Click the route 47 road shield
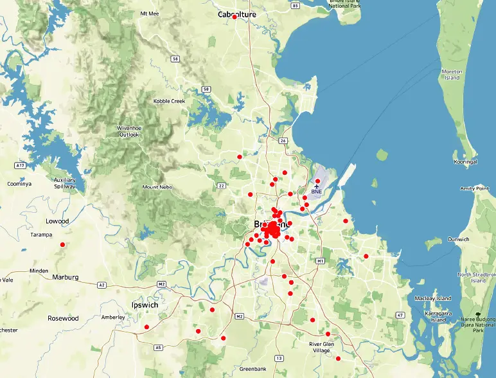Screen dimensions: 496x378 coord(400,316)
